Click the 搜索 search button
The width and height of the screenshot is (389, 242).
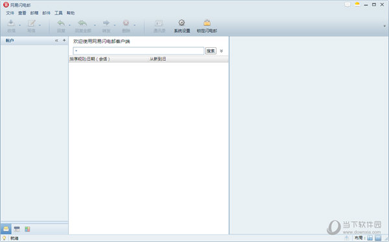tap(211, 50)
